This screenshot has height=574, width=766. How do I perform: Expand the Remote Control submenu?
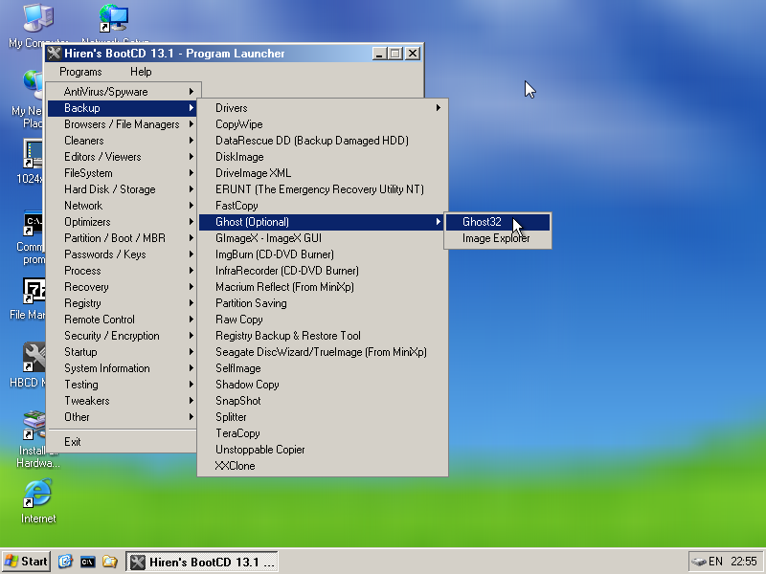123,320
